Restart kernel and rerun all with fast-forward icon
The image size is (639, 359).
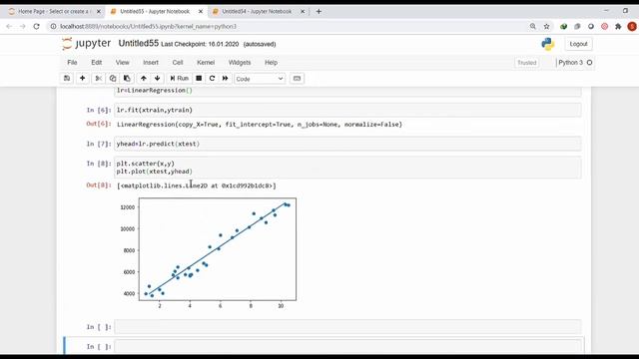pyautogui.click(x=225, y=78)
